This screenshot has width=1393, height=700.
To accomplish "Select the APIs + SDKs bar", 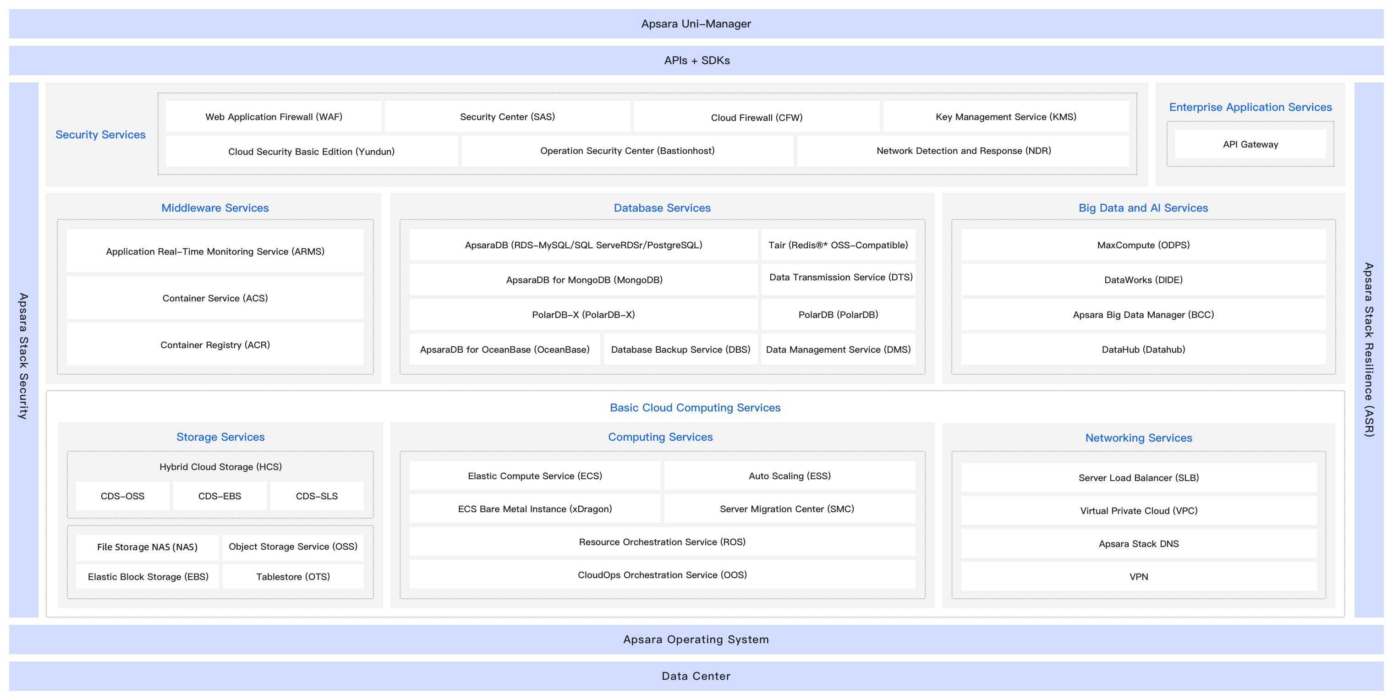I will click(696, 60).
